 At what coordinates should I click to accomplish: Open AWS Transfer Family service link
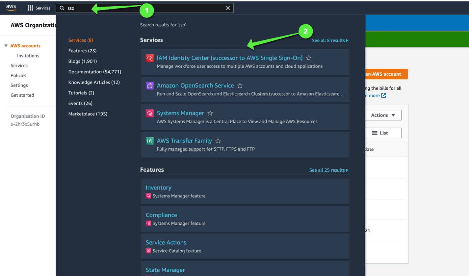[184, 141]
